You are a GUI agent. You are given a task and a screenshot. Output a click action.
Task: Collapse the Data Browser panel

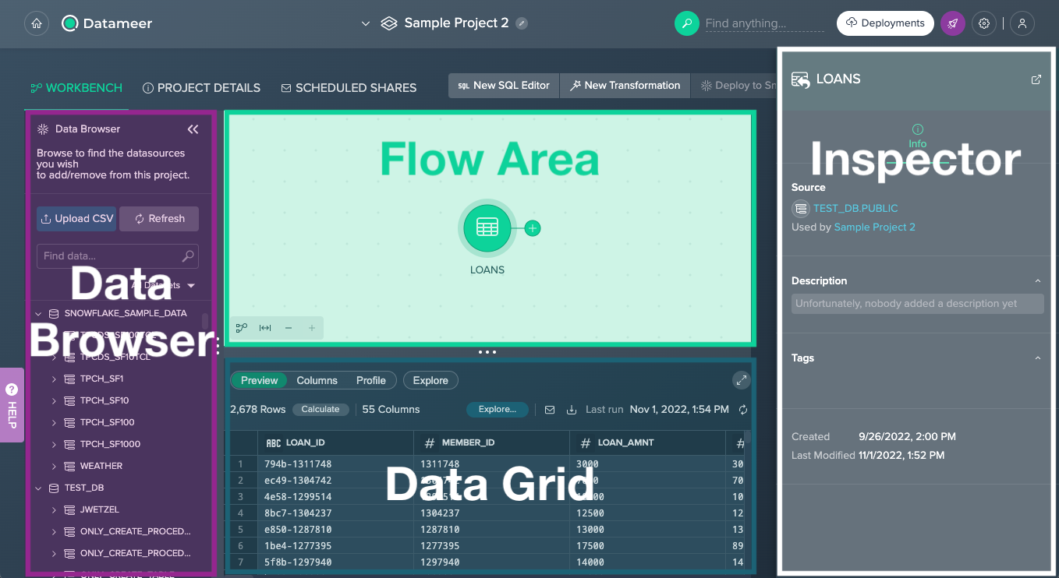[193, 129]
